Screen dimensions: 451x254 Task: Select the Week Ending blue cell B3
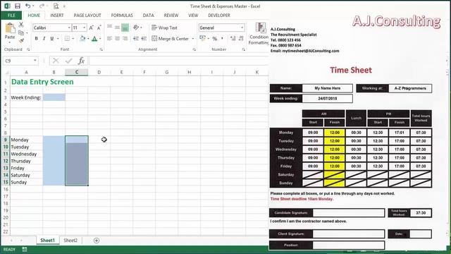click(x=54, y=97)
